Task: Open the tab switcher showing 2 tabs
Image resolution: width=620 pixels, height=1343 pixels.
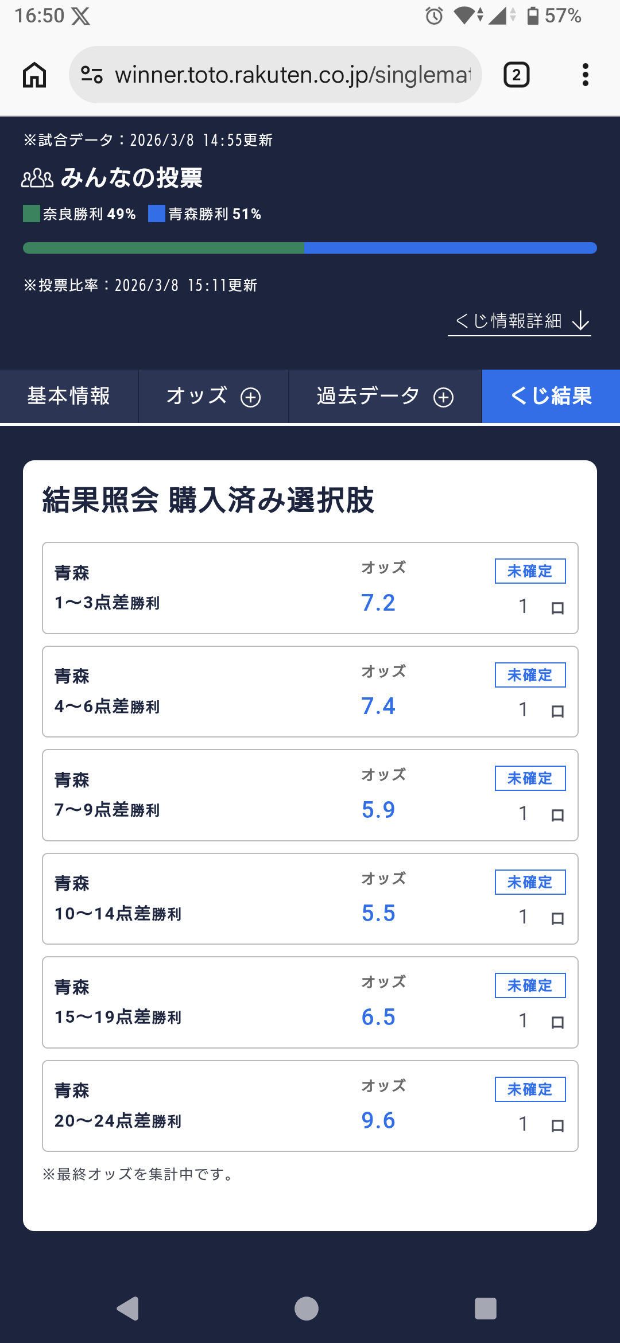Action: point(516,75)
